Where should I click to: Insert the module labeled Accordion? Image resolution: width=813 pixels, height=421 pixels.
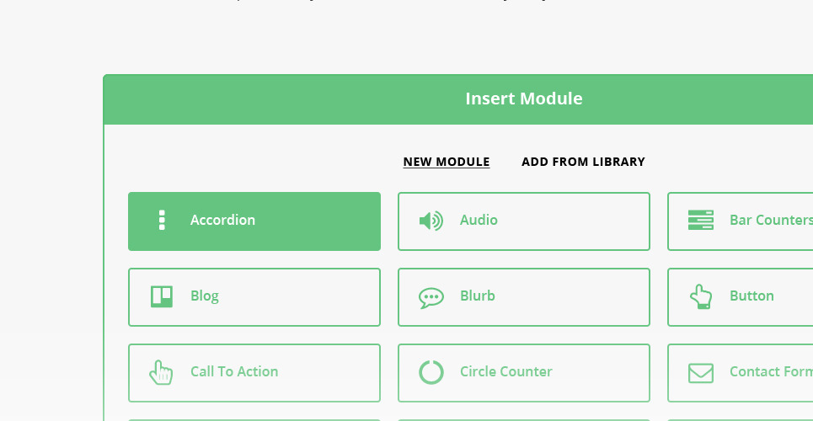click(222, 221)
